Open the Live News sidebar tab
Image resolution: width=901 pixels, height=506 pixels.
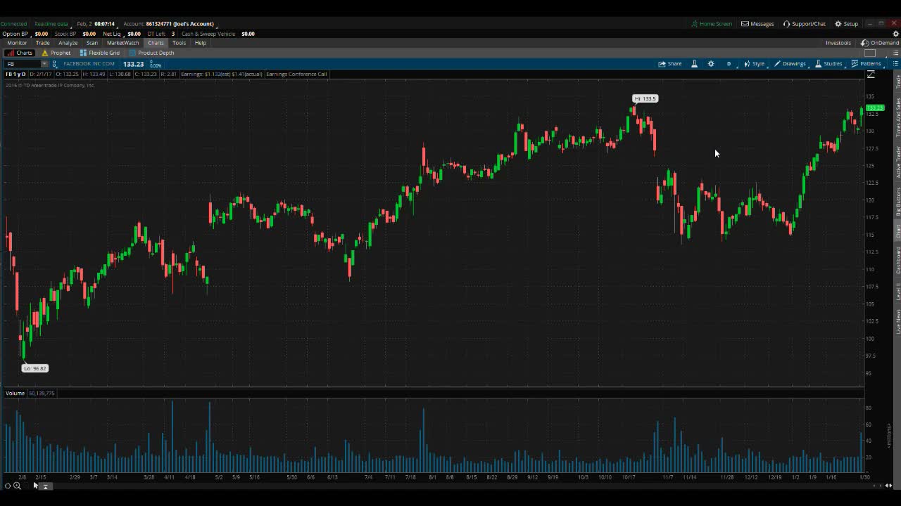pyautogui.click(x=897, y=321)
